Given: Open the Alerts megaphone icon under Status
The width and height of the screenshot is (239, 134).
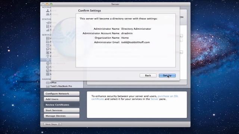Looking at the screenshot, I should click(48, 23).
